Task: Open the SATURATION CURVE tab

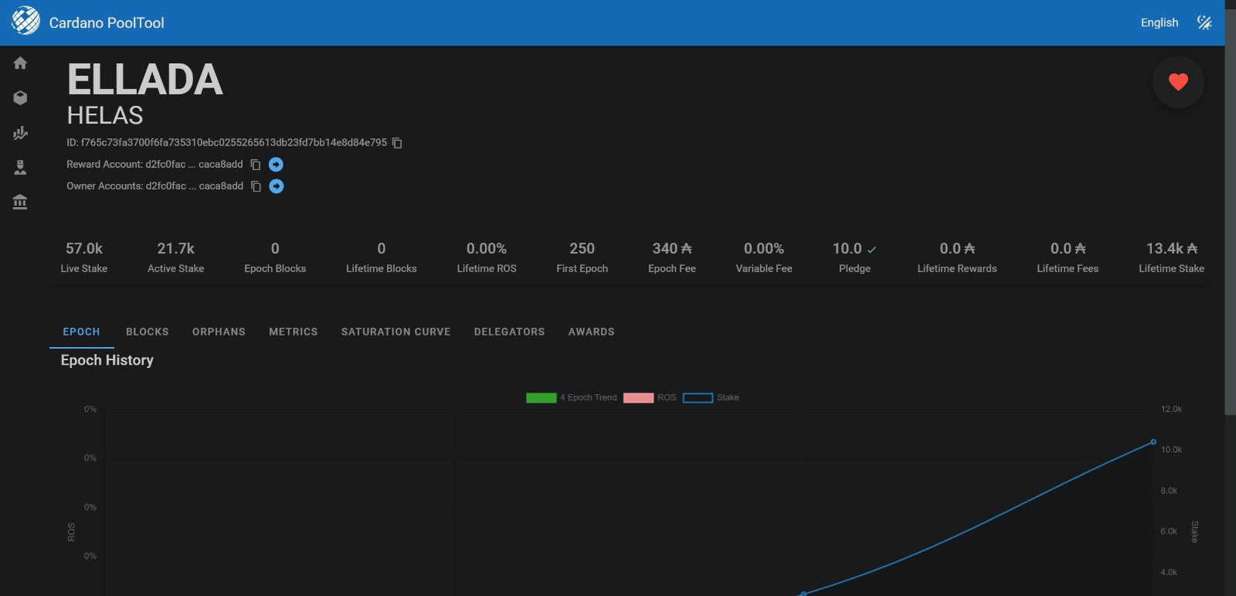Action: (396, 332)
